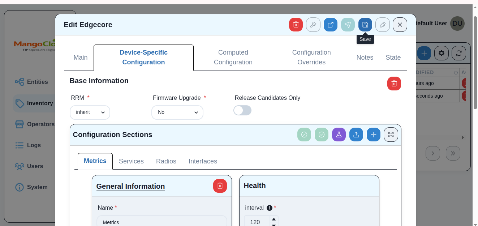Click the flask test icon in Configuration Sections
Image resolution: width=478 pixels, height=226 pixels.
pos(339,135)
